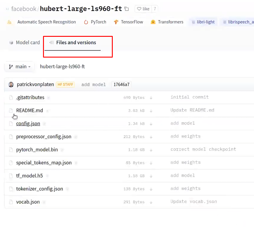The height and width of the screenshot is (227, 254).
Task: Open the pytorch_model.bin file
Action: [x=37, y=150]
